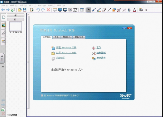The image size is (163, 117).
Task: Click the 控制面板 link
Action: tap(101, 53)
